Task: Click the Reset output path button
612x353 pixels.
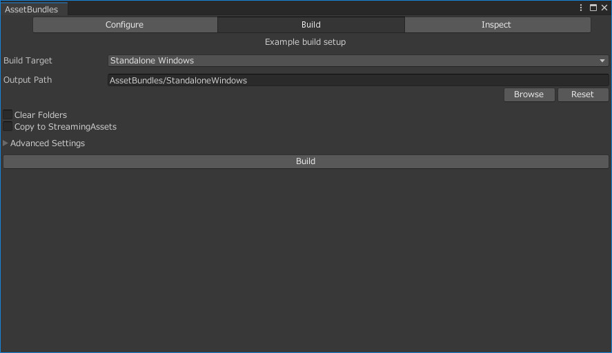Action: (583, 94)
